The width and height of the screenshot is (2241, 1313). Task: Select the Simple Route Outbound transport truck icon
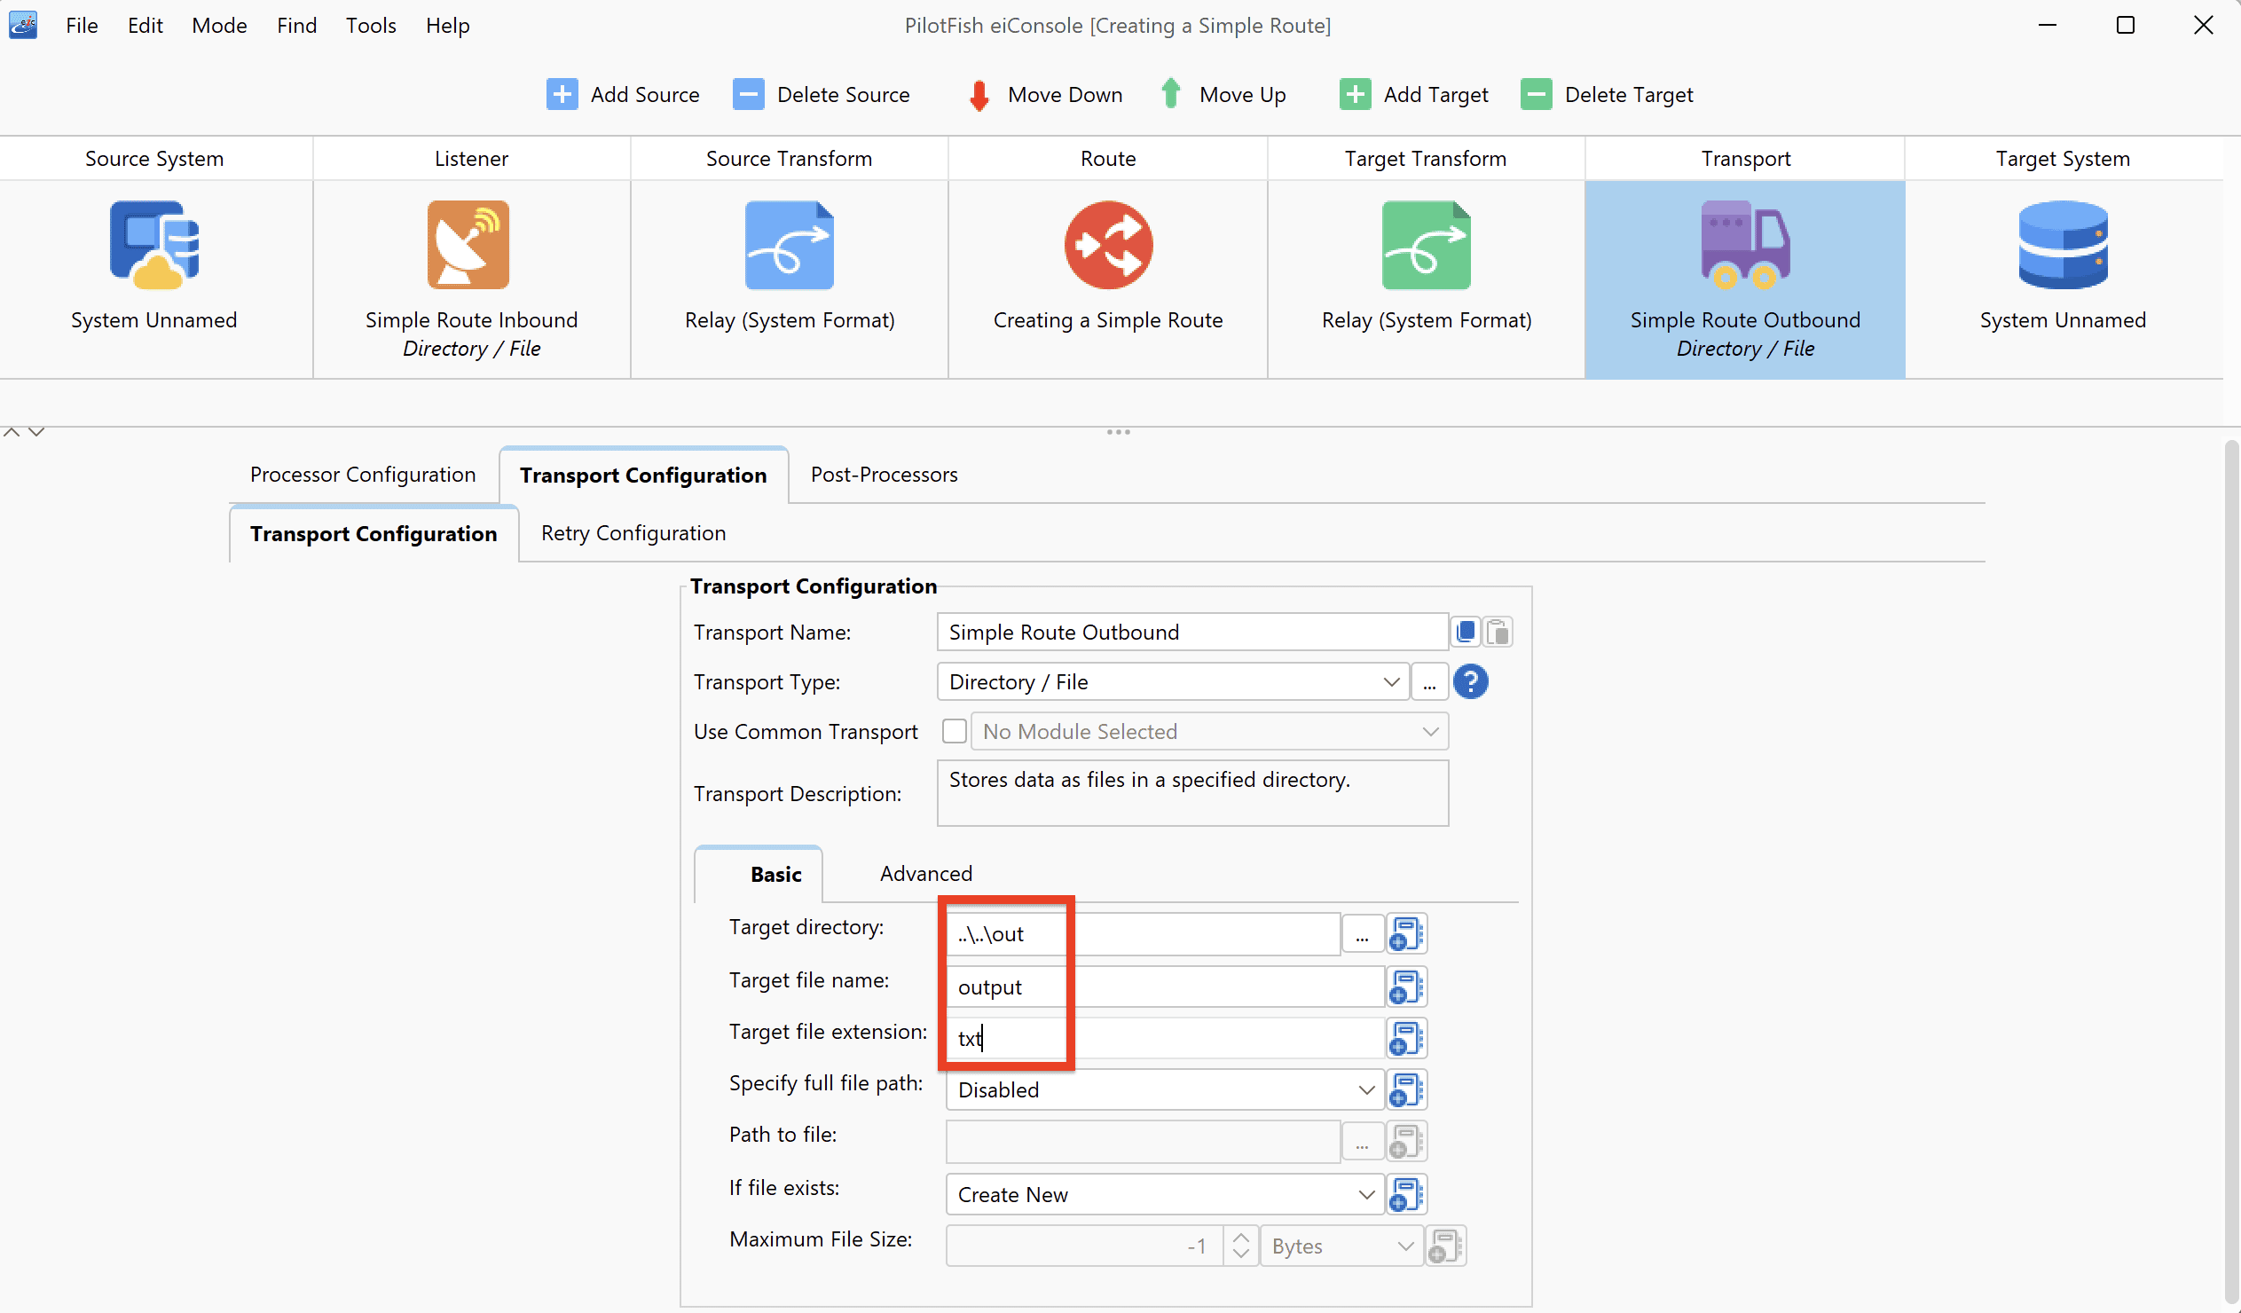(1745, 245)
